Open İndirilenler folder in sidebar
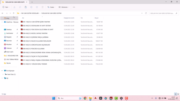 [10, 33]
